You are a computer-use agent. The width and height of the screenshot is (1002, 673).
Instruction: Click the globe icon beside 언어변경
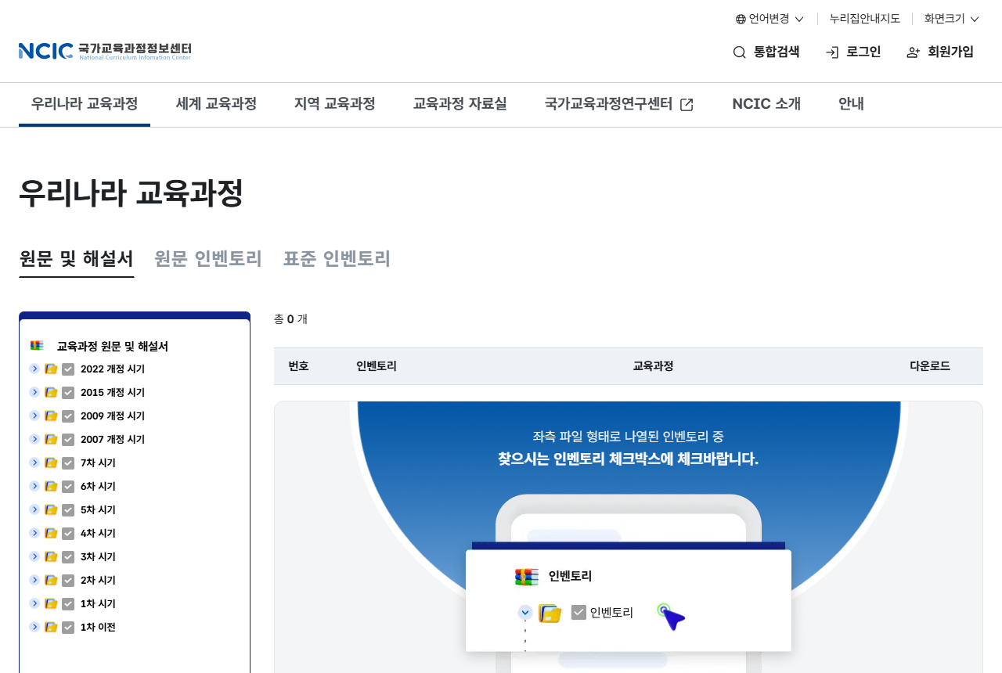coord(741,19)
